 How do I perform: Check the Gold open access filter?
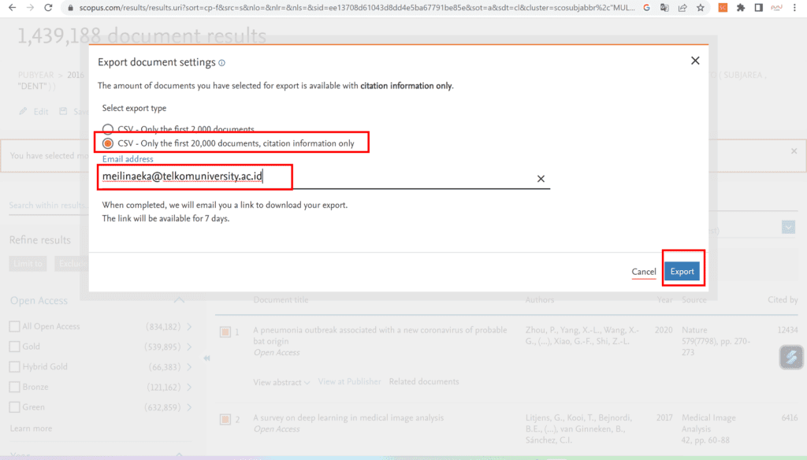click(13, 346)
